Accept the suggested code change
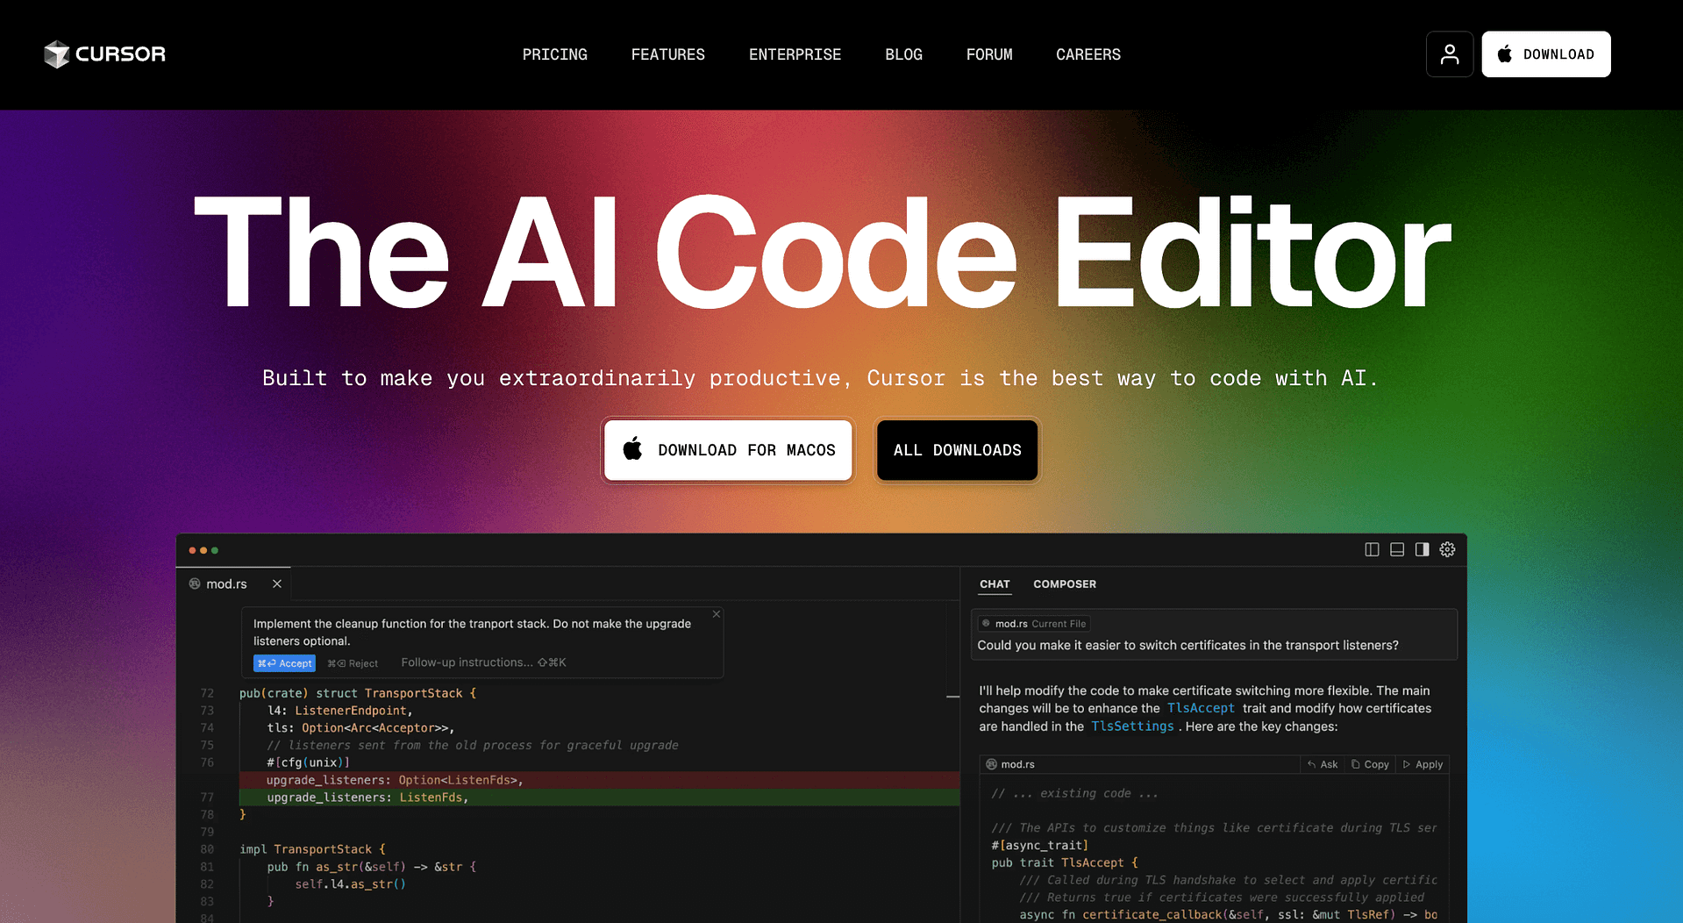Image resolution: width=1683 pixels, height=923 pixels. (x=284, y=663)
